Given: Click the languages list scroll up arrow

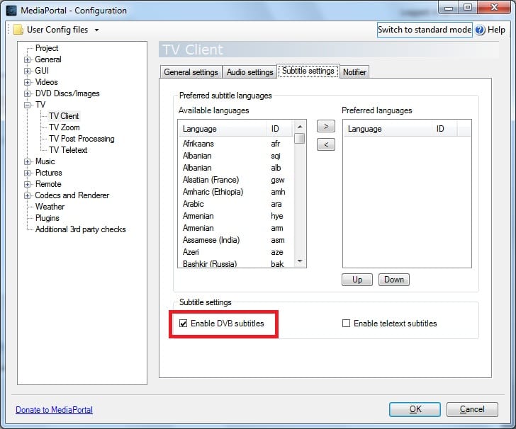Looking at the screenshot, I should point(301,126).
